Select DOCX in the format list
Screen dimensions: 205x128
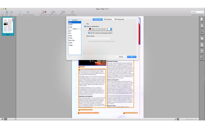click(75, 25)
